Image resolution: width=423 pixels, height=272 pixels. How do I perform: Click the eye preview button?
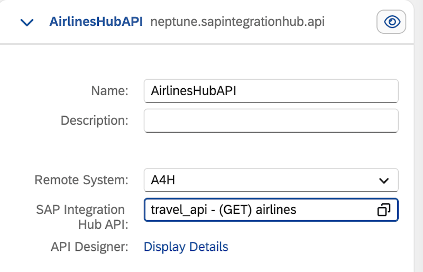pyautogui.click(x=391, y=22)
